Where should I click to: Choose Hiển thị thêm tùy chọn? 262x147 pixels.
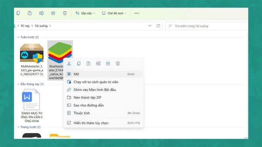click(x=103, y=123)
